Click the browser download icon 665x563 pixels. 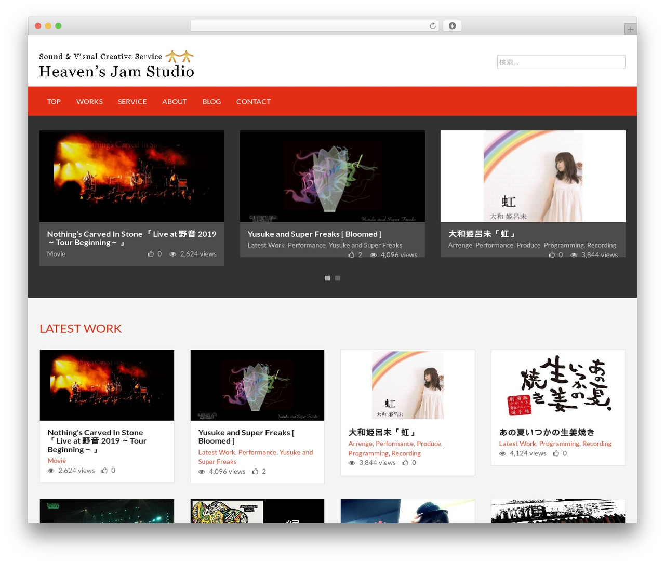(x=452, y=26)
